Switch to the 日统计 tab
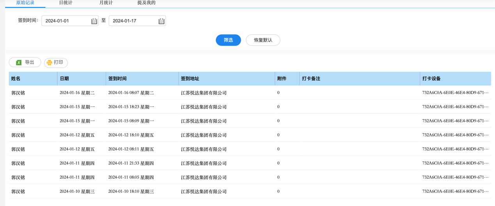 [66, 3]
